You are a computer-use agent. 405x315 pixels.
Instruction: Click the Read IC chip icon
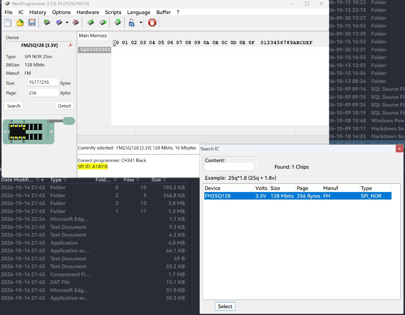[47, 23]
